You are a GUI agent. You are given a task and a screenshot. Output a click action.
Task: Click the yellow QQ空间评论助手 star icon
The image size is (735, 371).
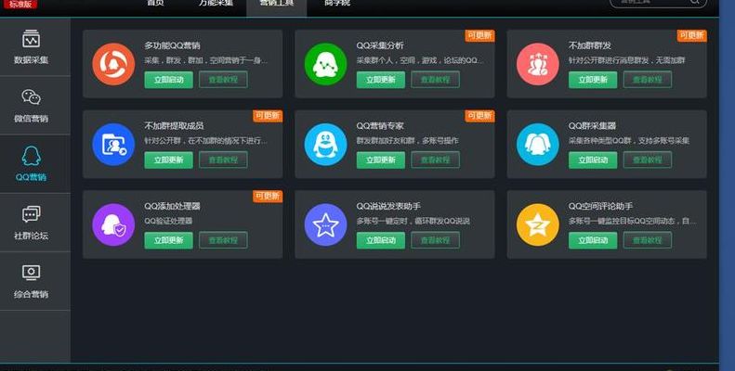tap(538, 224)
